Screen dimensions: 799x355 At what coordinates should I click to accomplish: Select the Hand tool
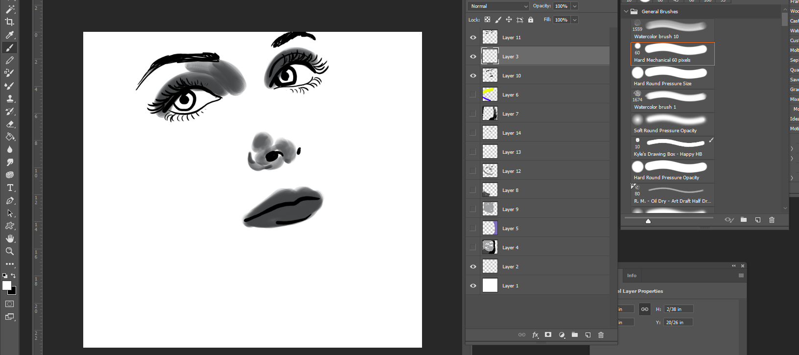tap(9, 238)
